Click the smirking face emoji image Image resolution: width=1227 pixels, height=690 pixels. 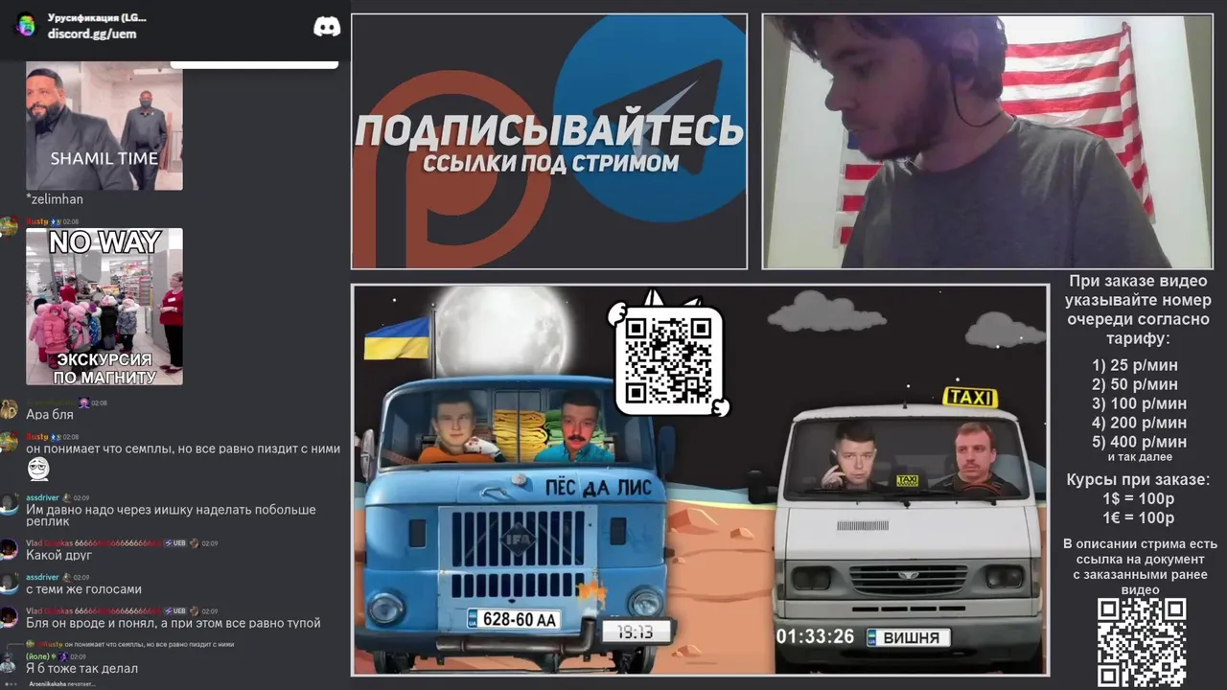(x=37, y=469)
